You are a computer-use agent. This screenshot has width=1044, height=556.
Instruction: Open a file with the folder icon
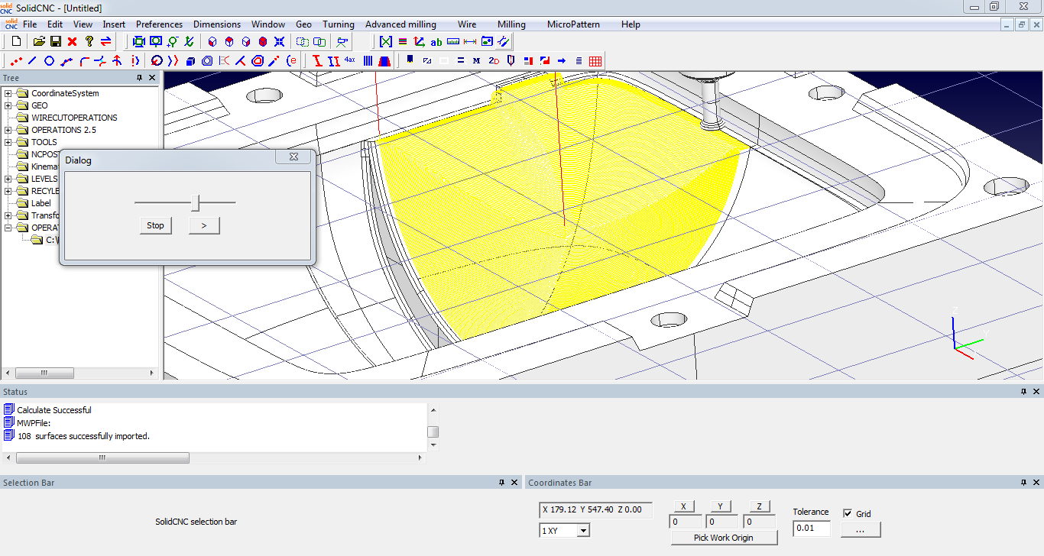click(x=39, y=41)
